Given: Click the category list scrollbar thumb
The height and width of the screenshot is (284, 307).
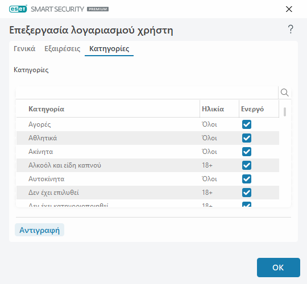Looking at the screenshot, I should point(285,112).
